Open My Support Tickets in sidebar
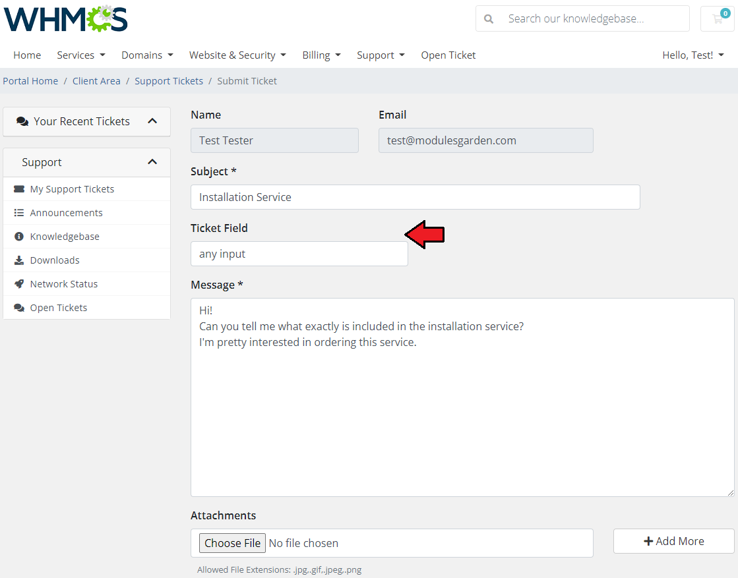The height and width of the screenshot is (578, 738). [86, 189]
